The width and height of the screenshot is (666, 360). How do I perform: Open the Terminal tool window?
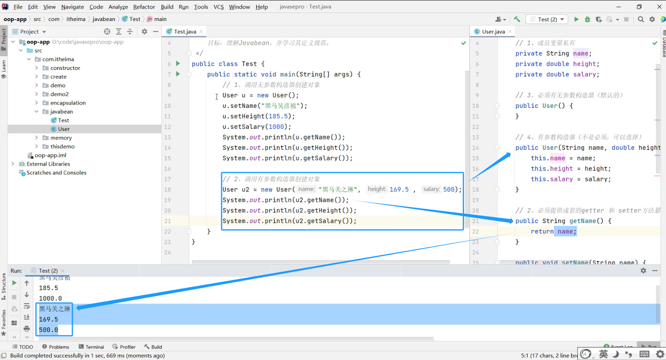pos(91,347)
